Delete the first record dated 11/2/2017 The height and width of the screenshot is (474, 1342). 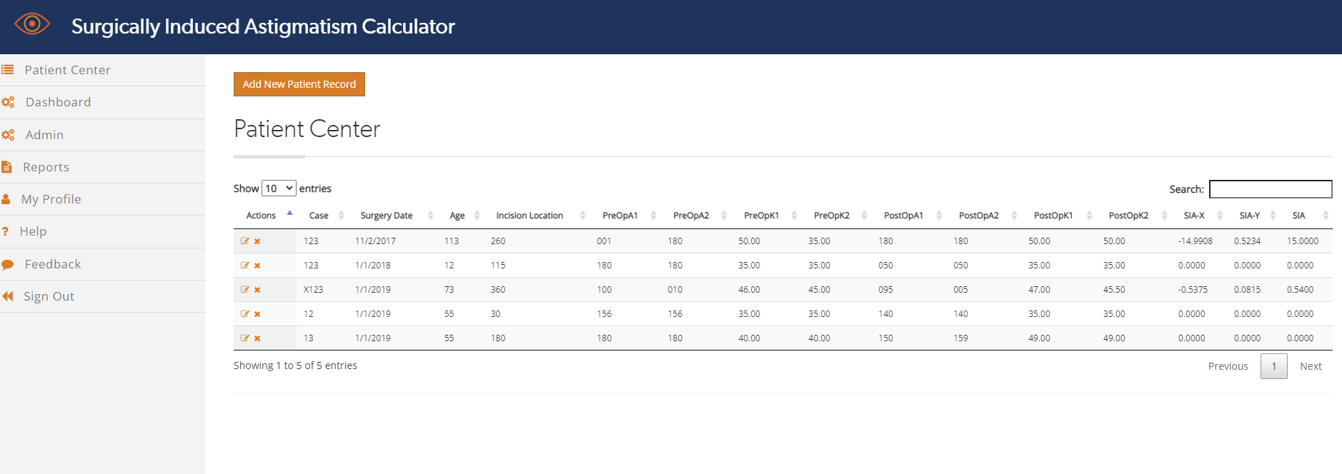point(257,241)
